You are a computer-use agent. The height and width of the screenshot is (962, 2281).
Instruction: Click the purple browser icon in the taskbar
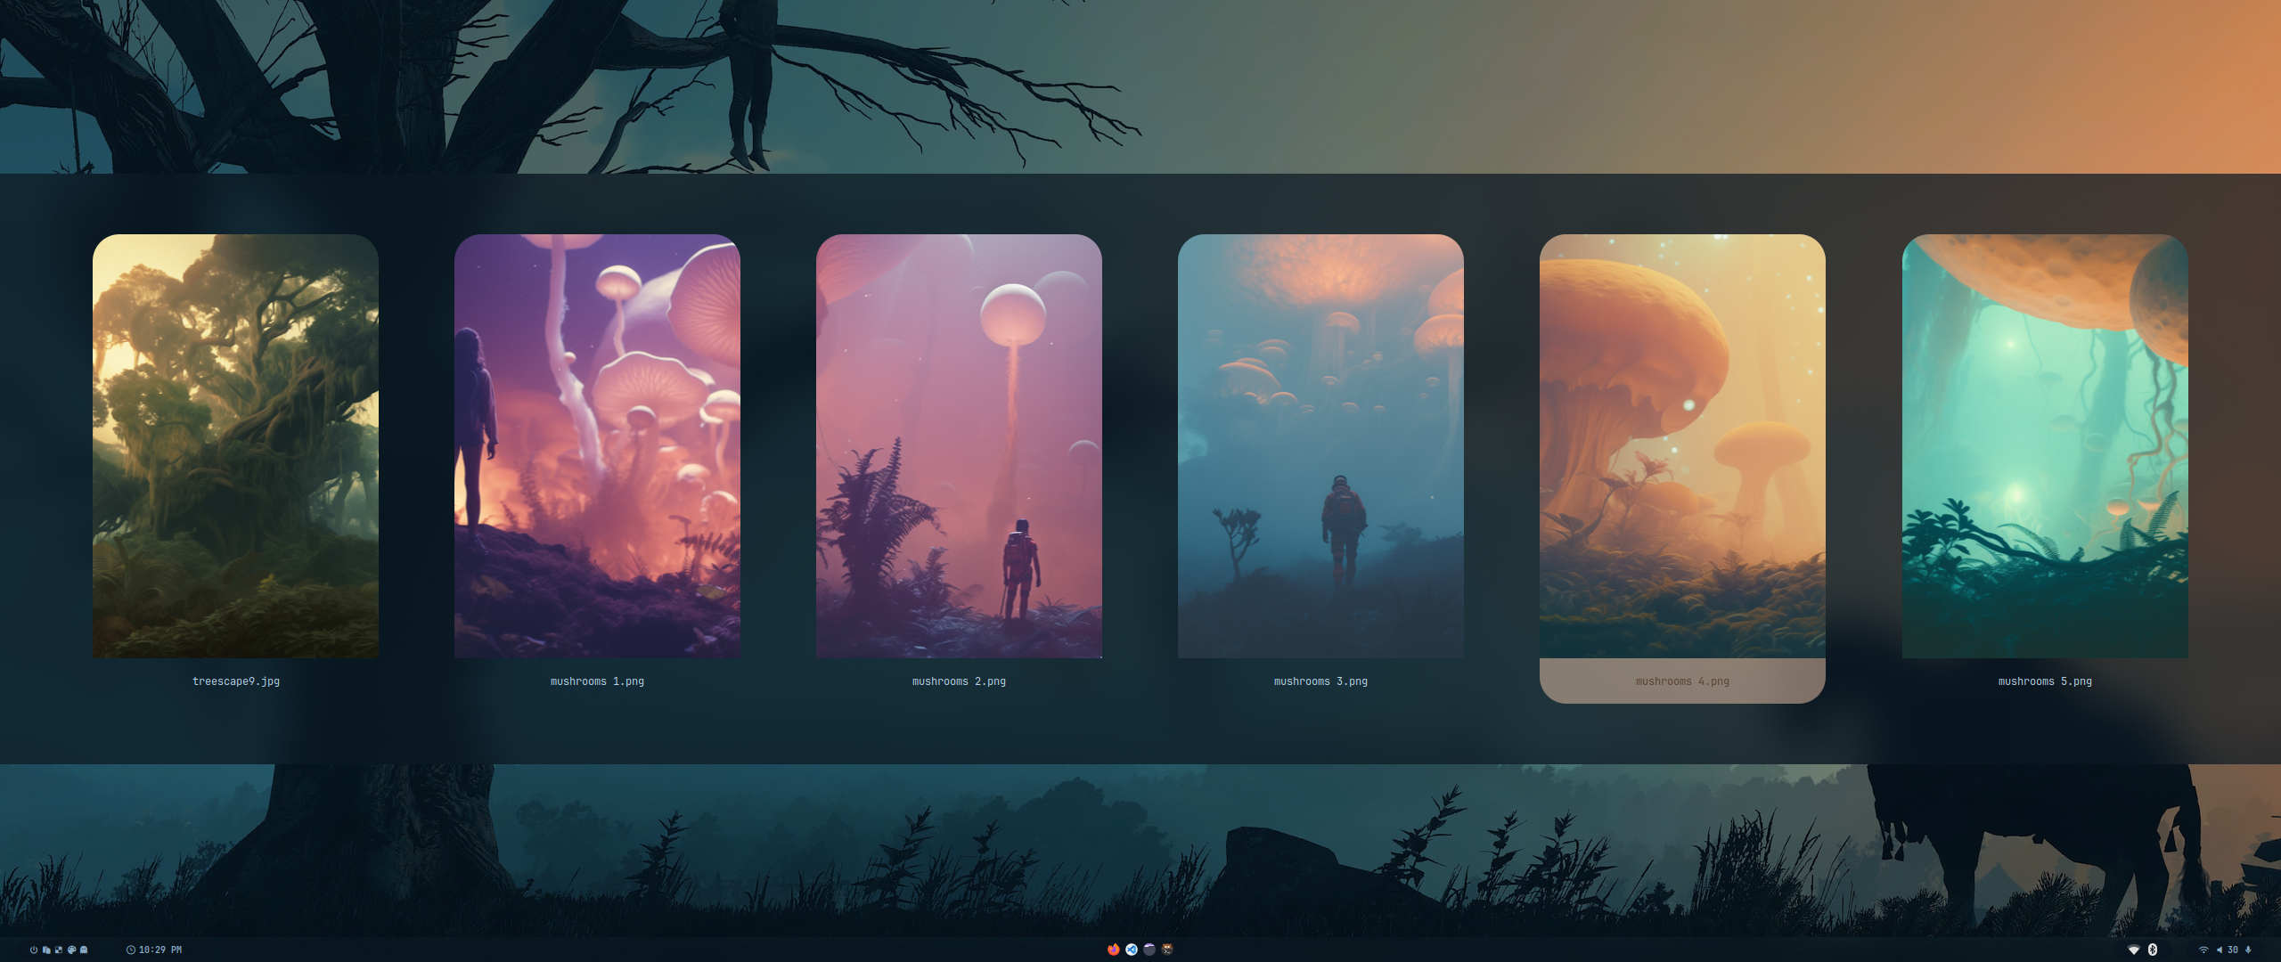[x=1149, y=950]
